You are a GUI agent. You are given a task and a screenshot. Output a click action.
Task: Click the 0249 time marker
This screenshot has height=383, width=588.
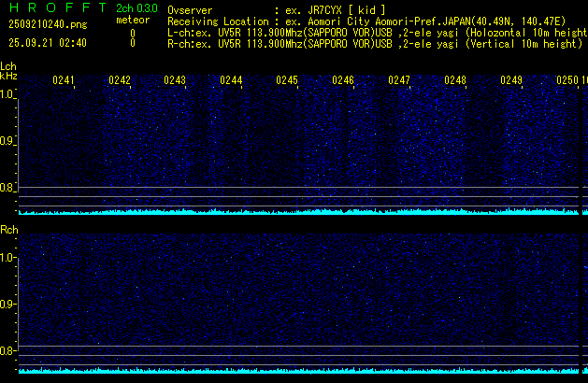511,81
